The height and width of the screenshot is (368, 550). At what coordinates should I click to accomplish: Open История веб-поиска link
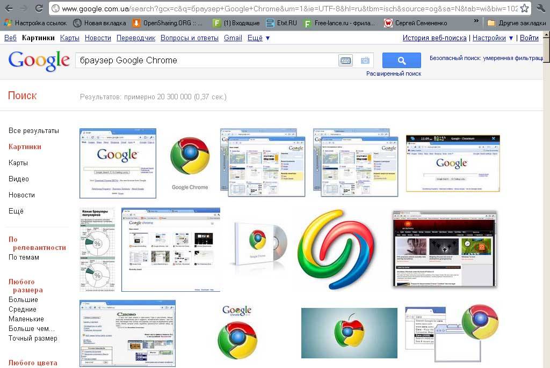coord(434,38)
